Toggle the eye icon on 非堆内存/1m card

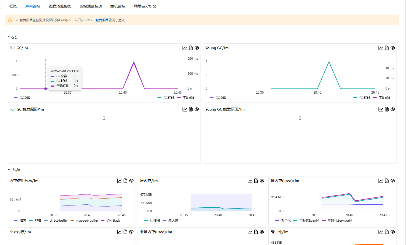tap(131, 232)
